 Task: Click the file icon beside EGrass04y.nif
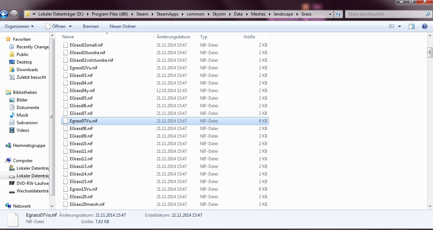coord(65,91)
